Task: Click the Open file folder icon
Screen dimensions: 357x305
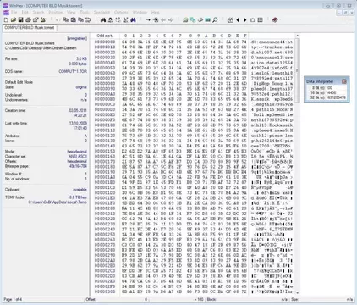Action: pyautogui.click(x=14, y=19)
